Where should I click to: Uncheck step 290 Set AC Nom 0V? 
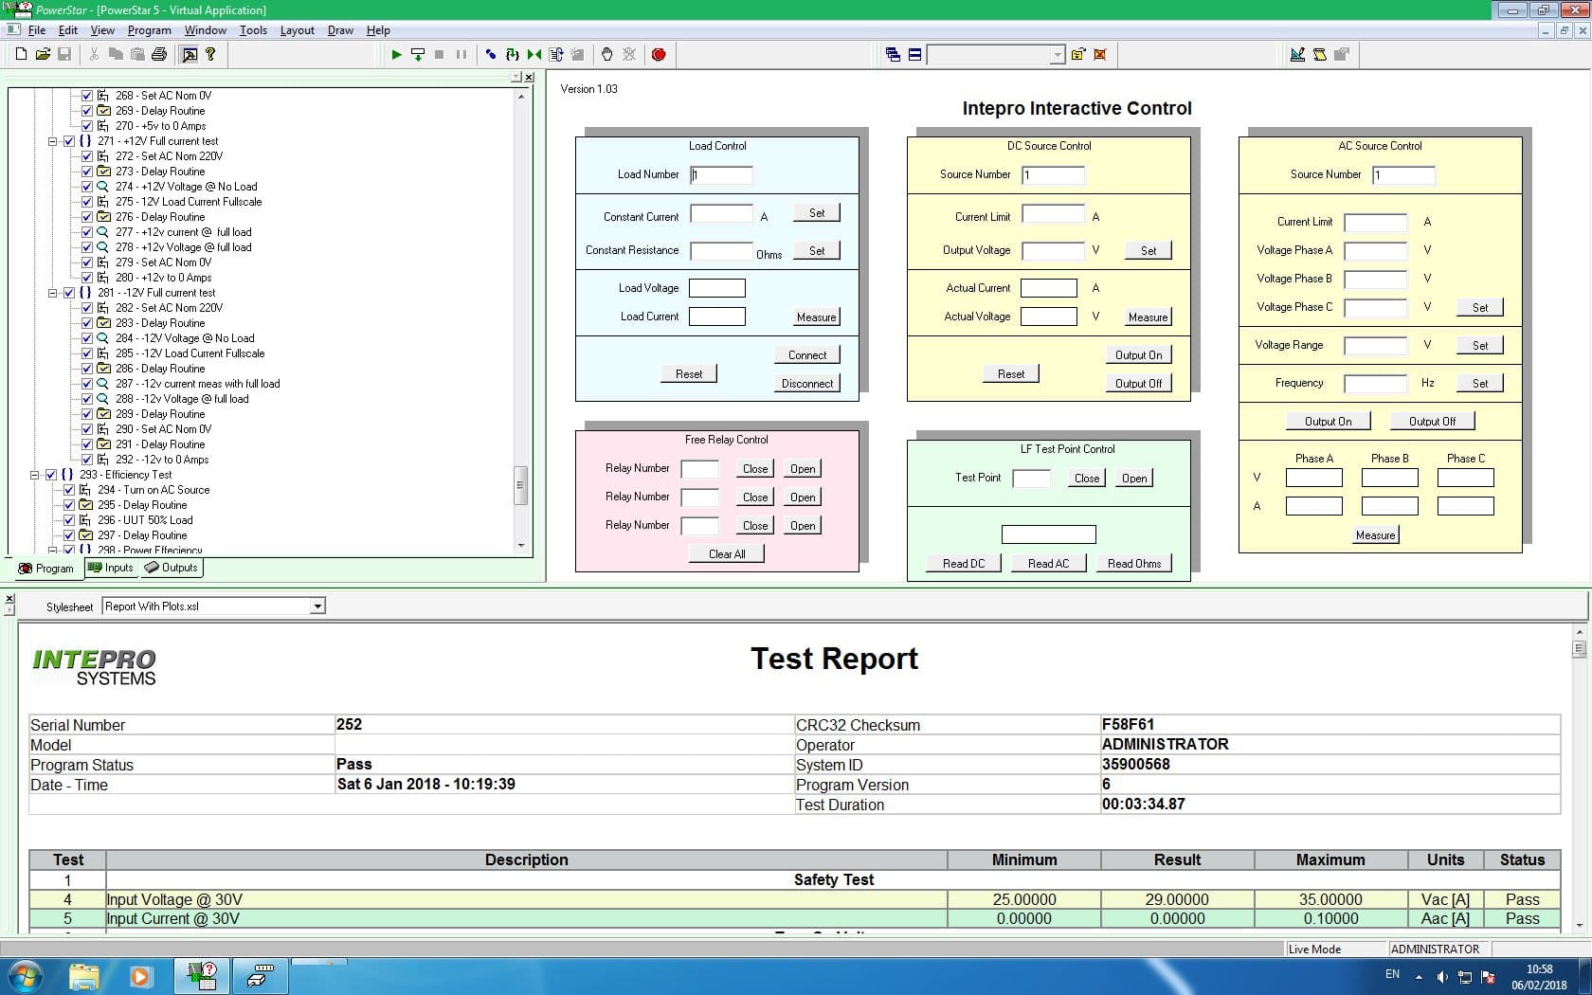click(x=87, y=429)
